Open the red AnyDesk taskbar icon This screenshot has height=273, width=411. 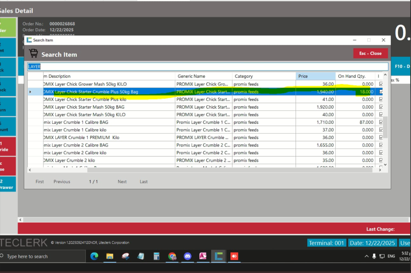click(234, 256)
